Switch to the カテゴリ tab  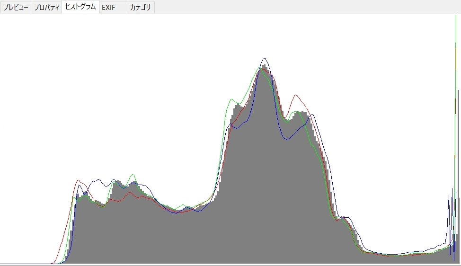pos(141,7)
